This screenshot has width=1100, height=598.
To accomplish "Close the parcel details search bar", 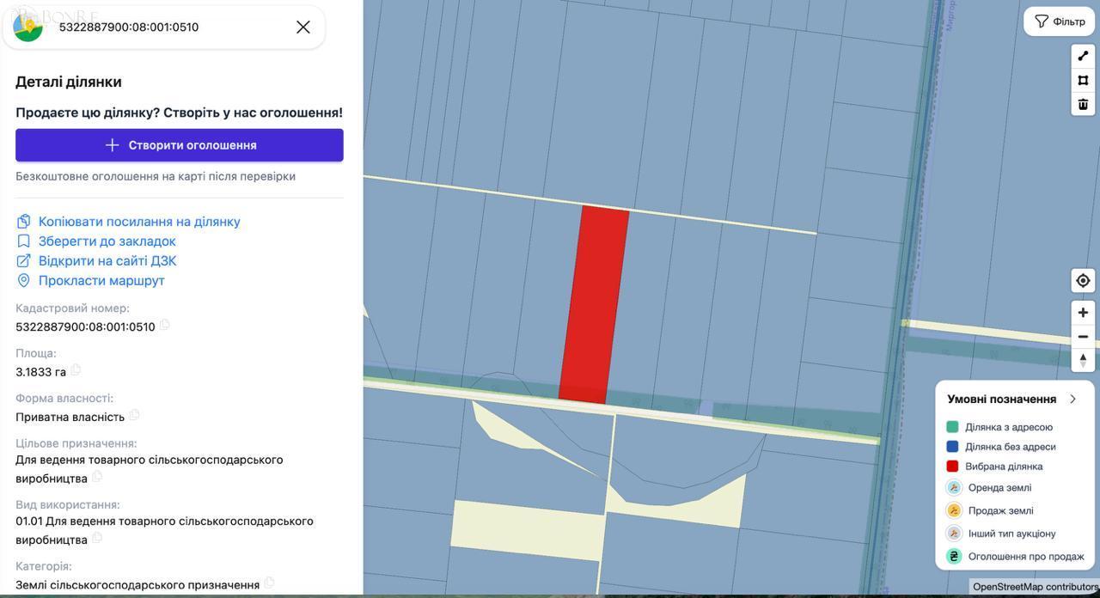I will [x=303, y=27].
